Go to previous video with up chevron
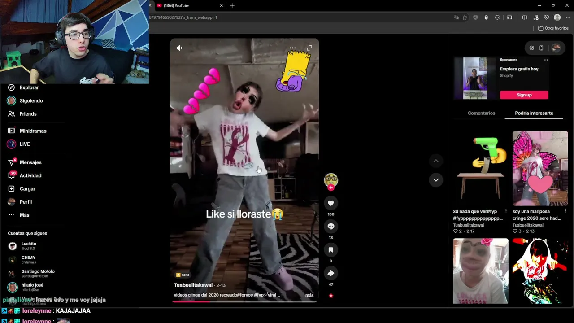The height and width of the screenshot is (323, 574). point(436,161)
